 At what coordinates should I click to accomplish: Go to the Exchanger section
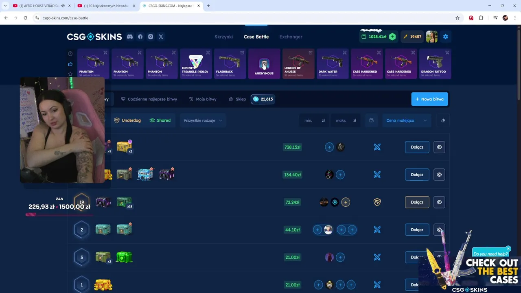(x=291, y=37)
